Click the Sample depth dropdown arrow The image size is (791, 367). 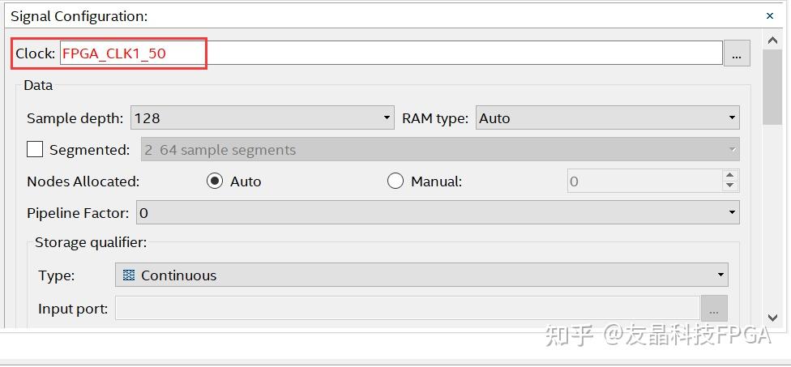click(x=387, y=117)
